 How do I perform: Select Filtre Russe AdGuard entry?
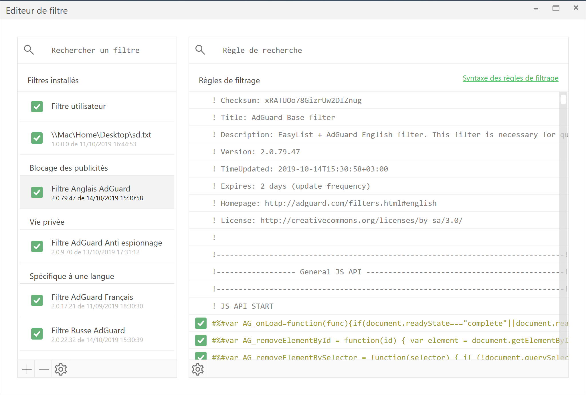97,334
